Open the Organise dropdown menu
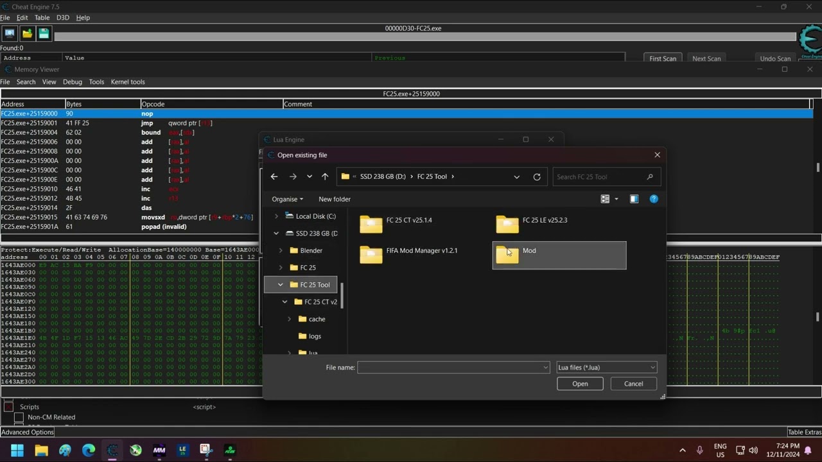This screenshot has height=462, width=822. [x=287, y=199]
